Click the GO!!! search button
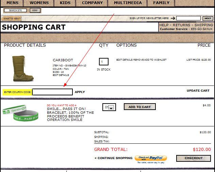 (35, 11)
